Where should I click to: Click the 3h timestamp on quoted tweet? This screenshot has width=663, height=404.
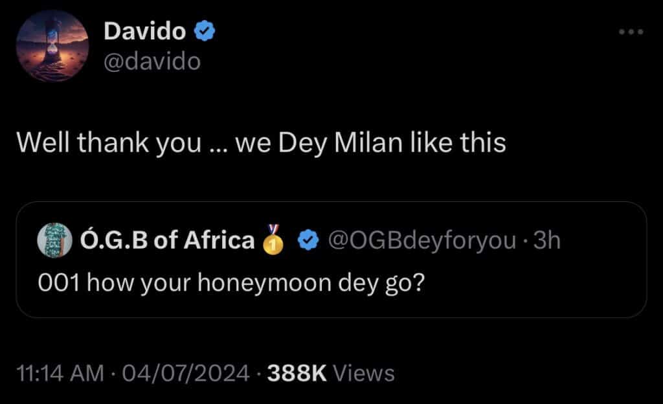[546, 240]
